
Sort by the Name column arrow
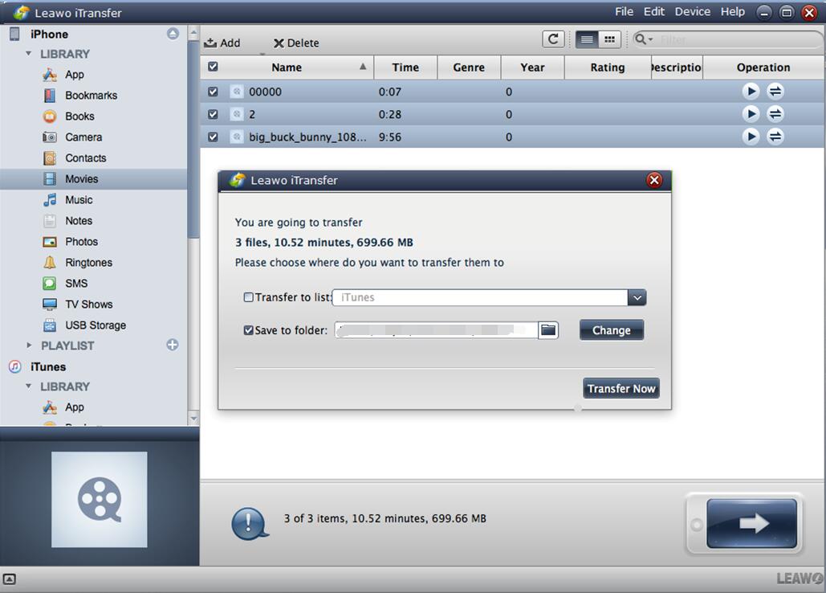[x=363, y=67]
